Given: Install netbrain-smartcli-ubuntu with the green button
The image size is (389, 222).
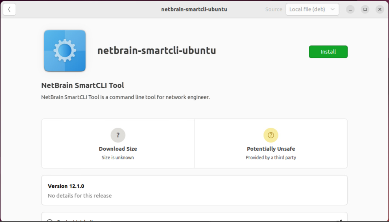Looking at the screenshot, I should click(x=328, y=52).
